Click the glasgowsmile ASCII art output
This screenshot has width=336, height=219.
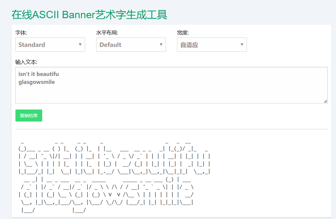106,195
